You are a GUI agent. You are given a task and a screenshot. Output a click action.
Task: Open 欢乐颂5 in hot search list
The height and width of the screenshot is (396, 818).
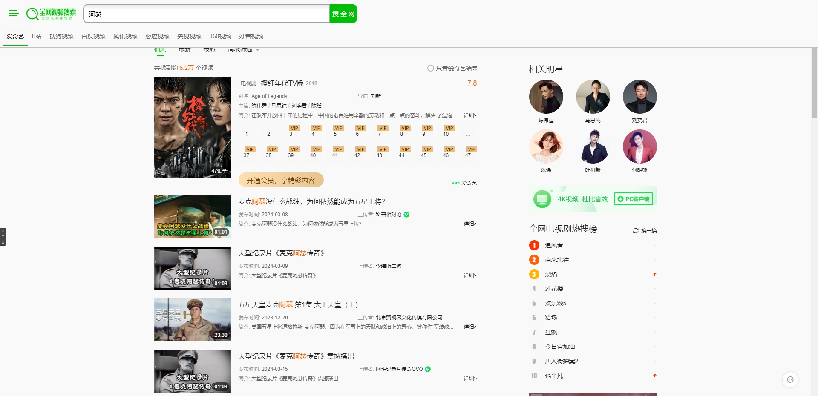click(x=556, y=303)
